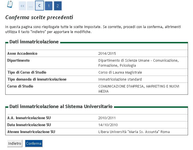
Task: Go back using the << step button
Action: tap(22, 6)
